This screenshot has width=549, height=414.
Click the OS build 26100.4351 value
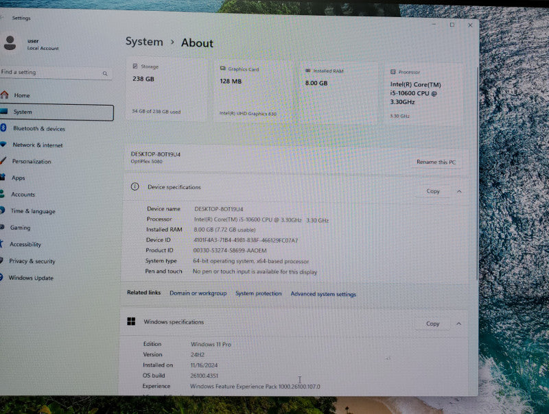click(204, 376)
